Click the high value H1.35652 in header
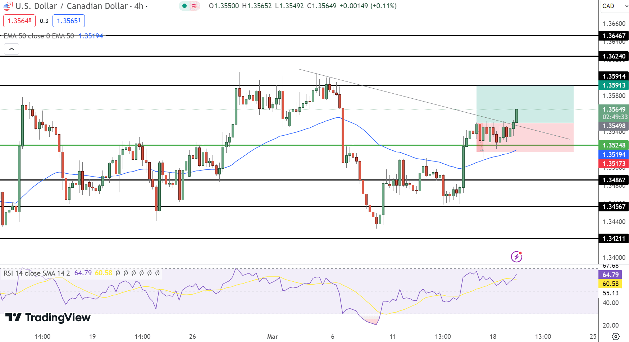 257,6
